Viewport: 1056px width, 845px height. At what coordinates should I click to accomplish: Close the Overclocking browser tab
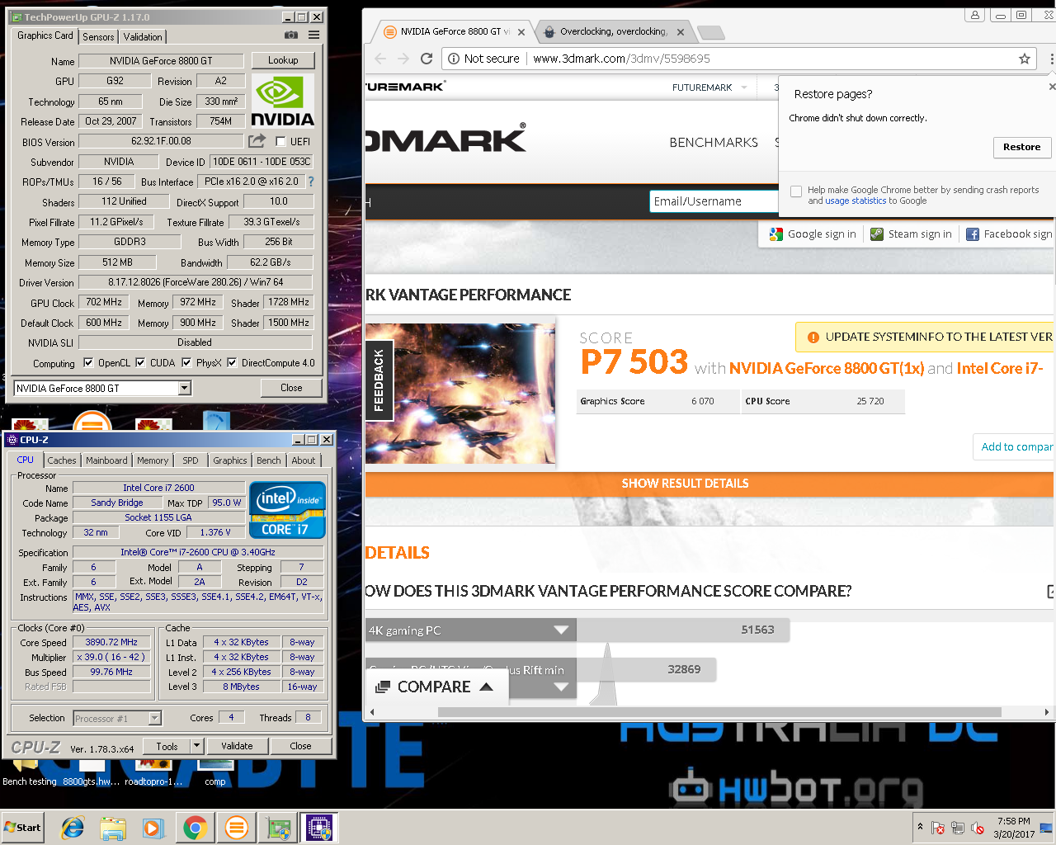pos(680,32)
